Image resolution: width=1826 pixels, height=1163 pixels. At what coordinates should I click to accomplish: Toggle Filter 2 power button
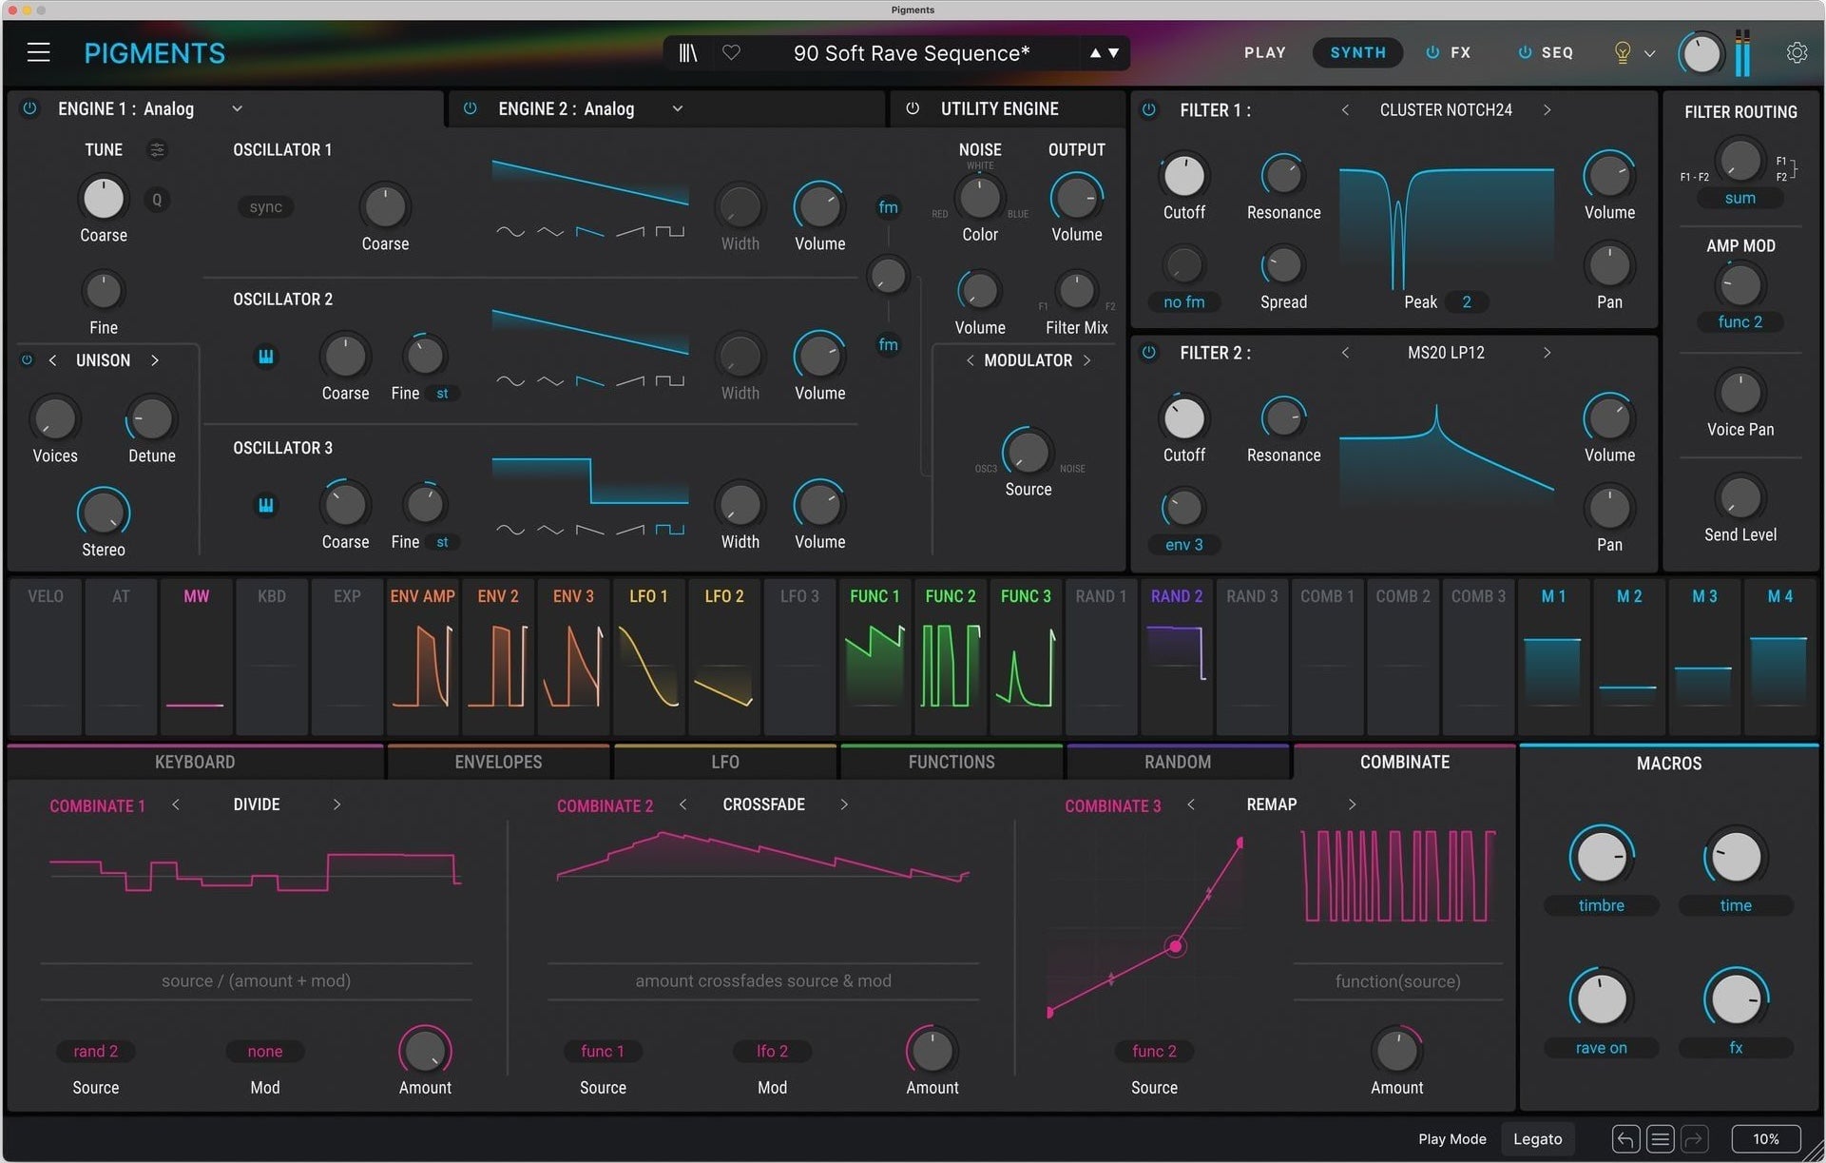(1149, 353)
